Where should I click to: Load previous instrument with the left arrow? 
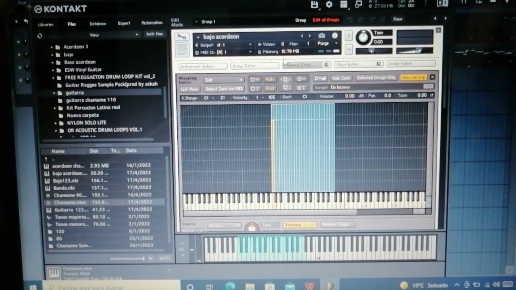302,36
